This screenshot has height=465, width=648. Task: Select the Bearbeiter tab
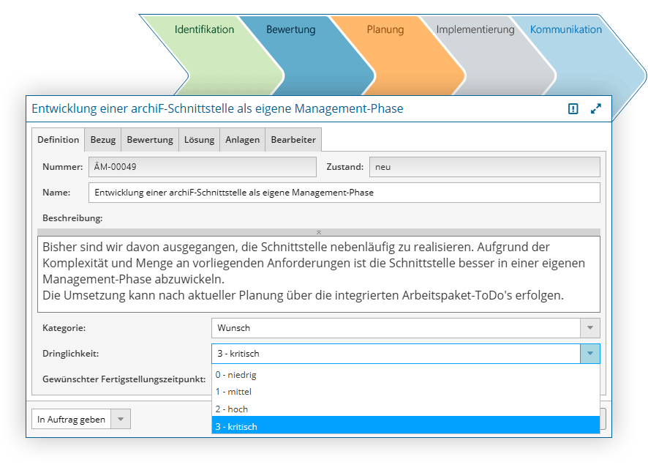pos(293,140)
